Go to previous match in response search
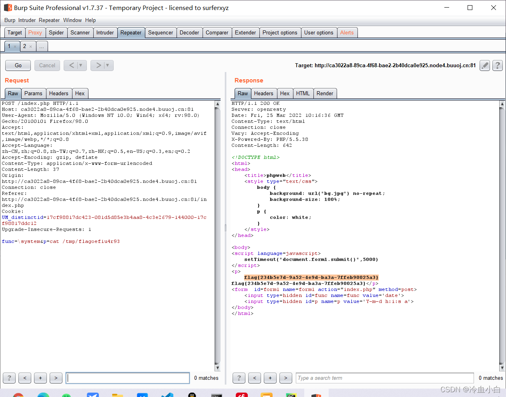The image size is (506, 397). [255, 378]
